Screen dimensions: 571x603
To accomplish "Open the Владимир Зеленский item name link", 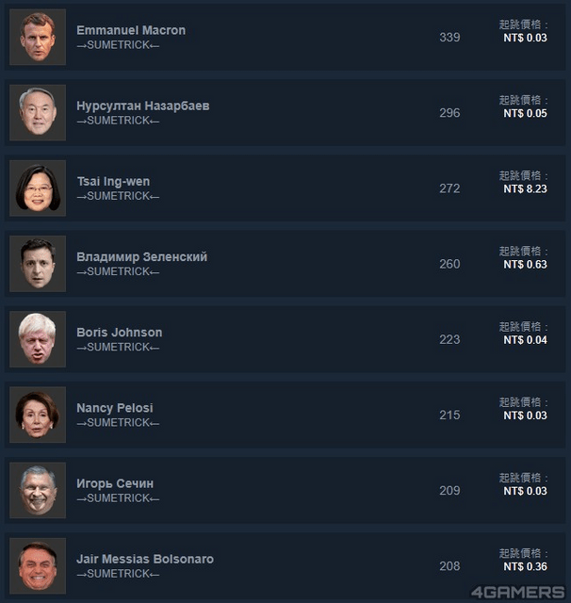I will (x=142, y=256).
